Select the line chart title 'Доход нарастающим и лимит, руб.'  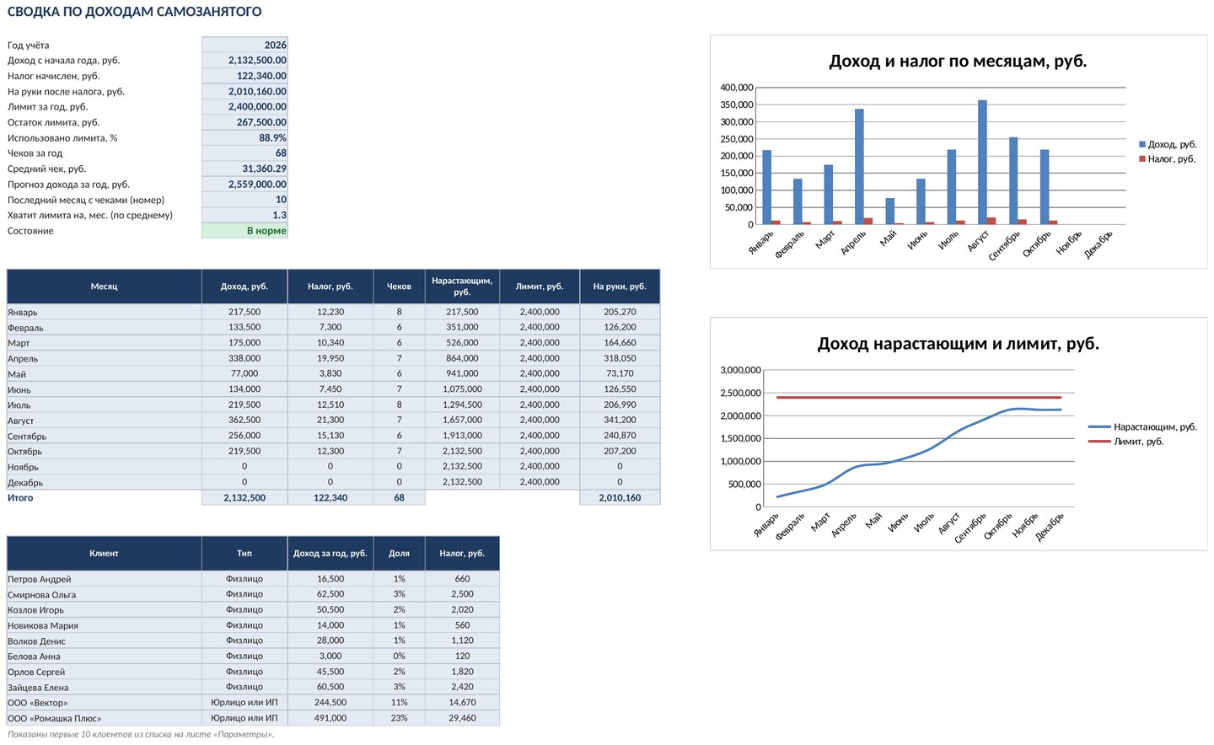(958, 344)
